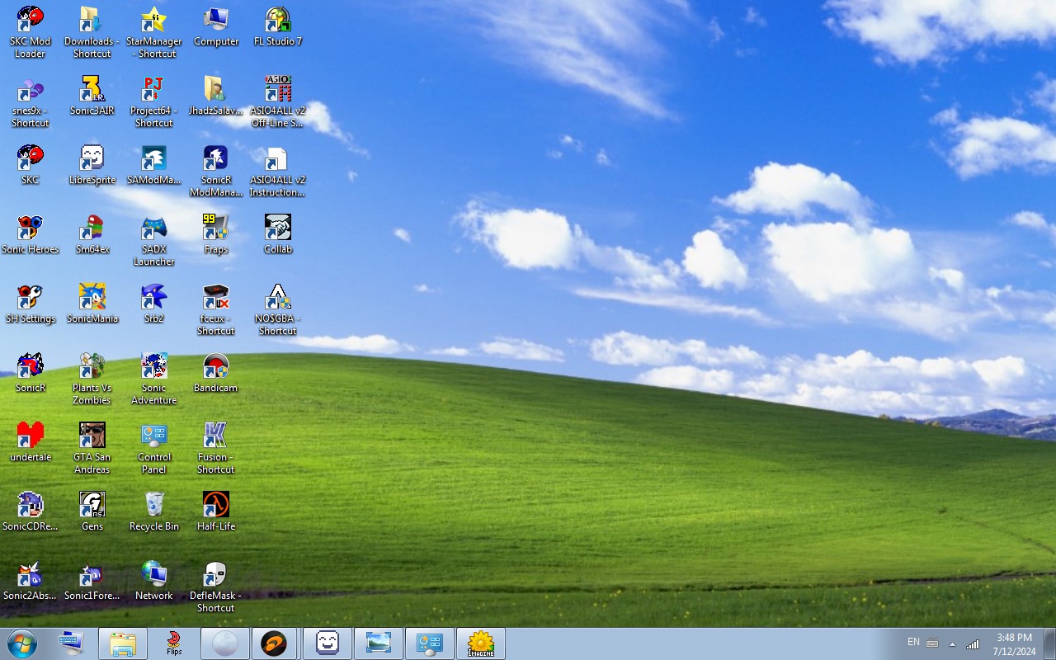The height and width of the screenshot is (660, 1056).
Task: Open Windows Explorer from the taskbar
Action: click(x=123, y=643)
